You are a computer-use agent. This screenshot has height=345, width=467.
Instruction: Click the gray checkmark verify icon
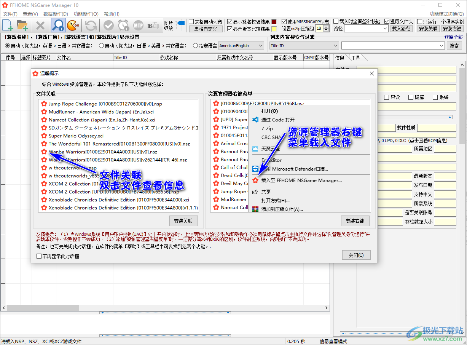108,26
